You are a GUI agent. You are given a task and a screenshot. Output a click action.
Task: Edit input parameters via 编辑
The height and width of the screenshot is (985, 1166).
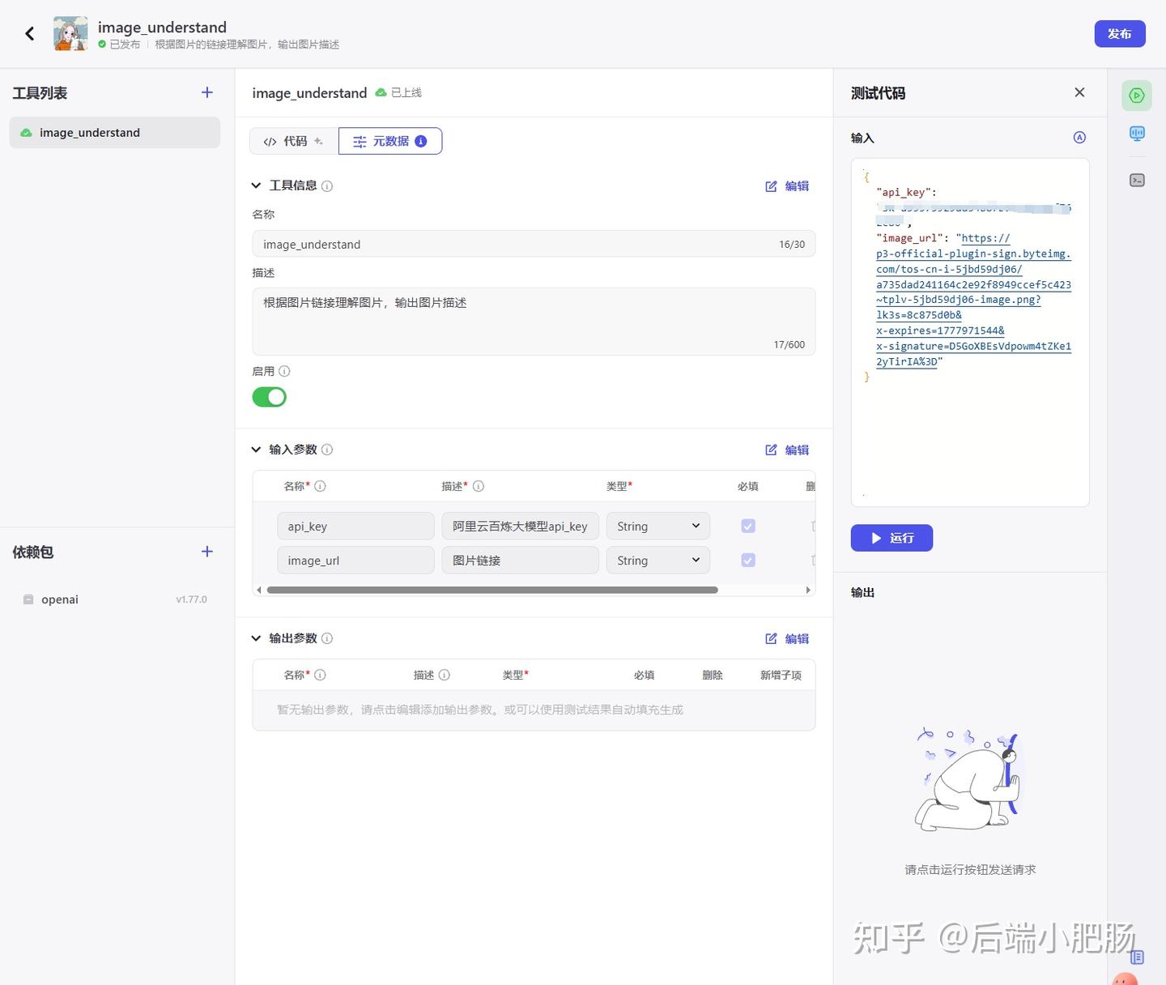pos(787,450)
